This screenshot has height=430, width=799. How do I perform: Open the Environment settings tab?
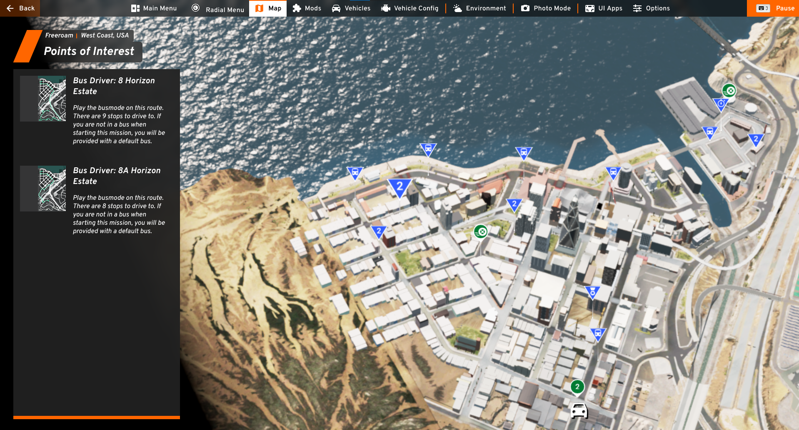(479, 8)
